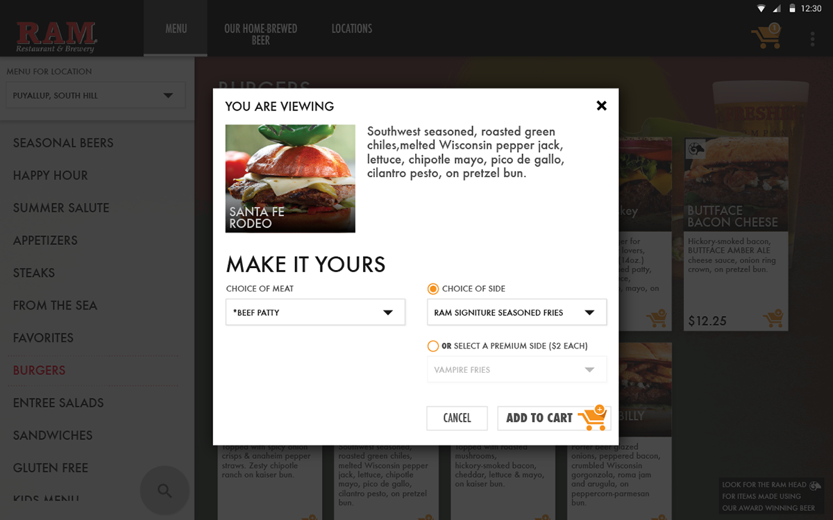Select the premium side radio option

[x=433, y=346]
